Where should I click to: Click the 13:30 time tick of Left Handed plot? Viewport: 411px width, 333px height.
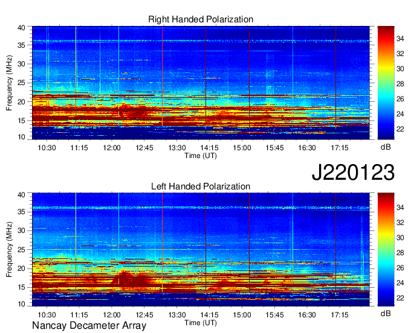177,315
